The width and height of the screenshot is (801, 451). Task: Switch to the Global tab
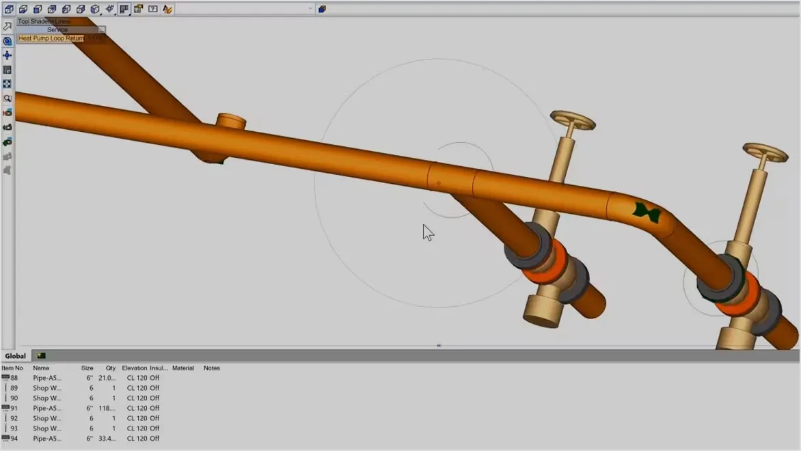click(15, 356)
